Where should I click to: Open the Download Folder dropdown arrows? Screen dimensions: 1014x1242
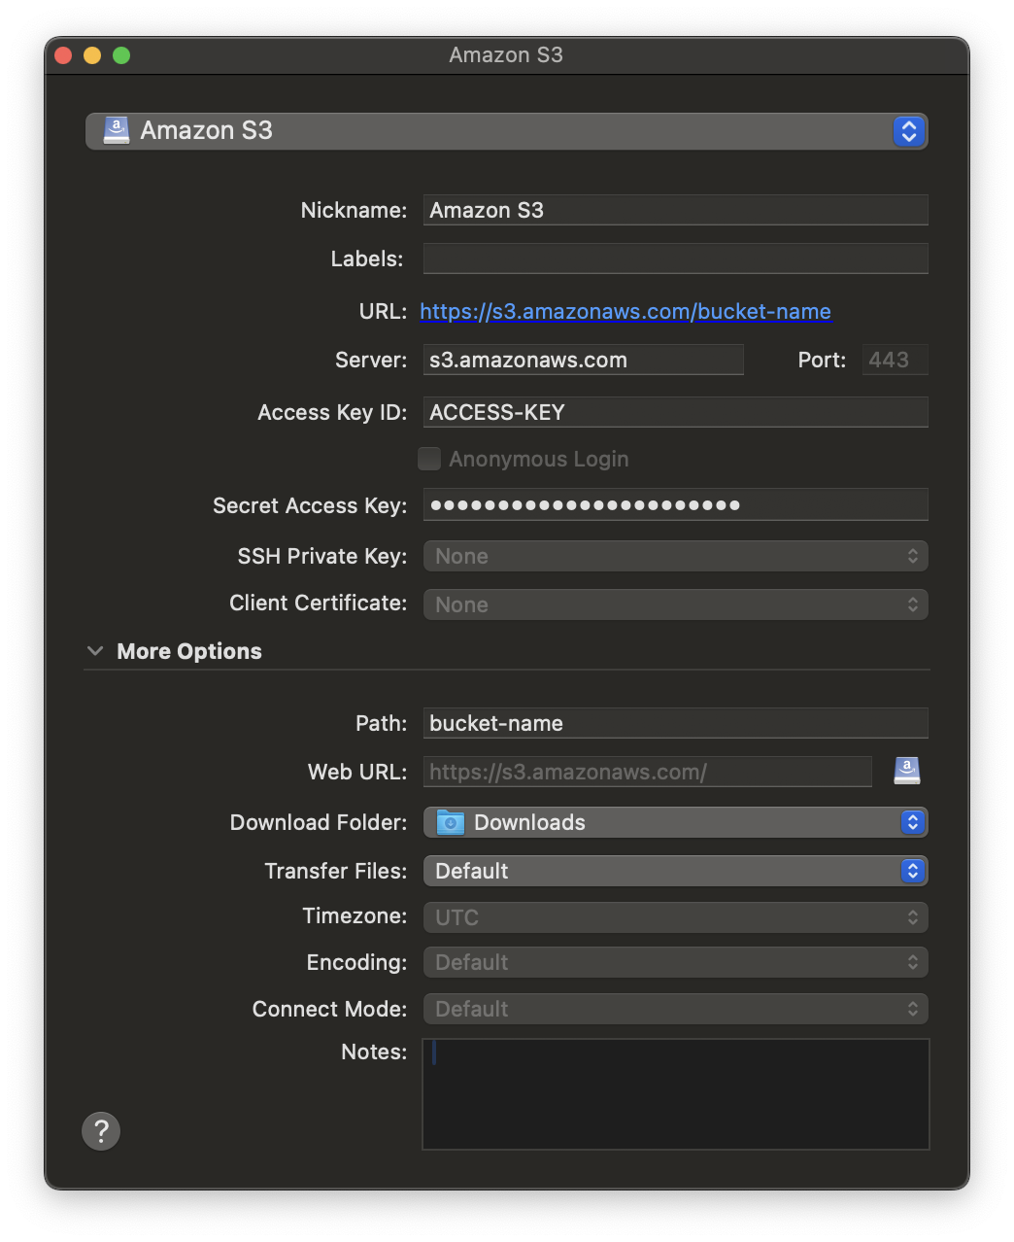pos(912,822)
